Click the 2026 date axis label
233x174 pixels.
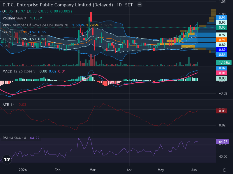coord(23,170)
